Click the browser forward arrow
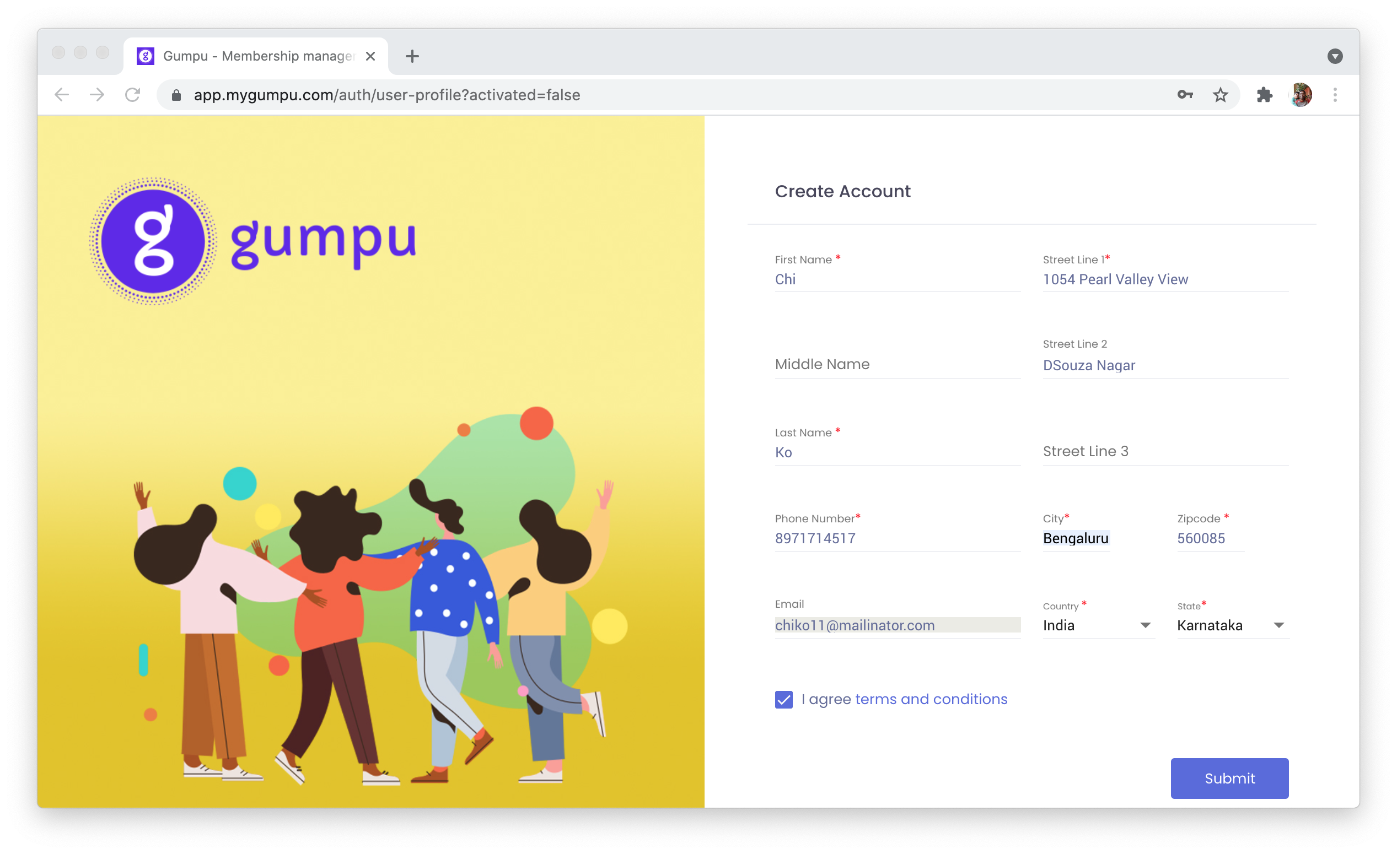Image resolution: width=1397 pixels, height=854 pixels. (97, 95)
